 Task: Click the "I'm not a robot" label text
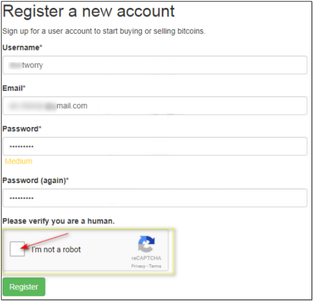coord(56,250)
